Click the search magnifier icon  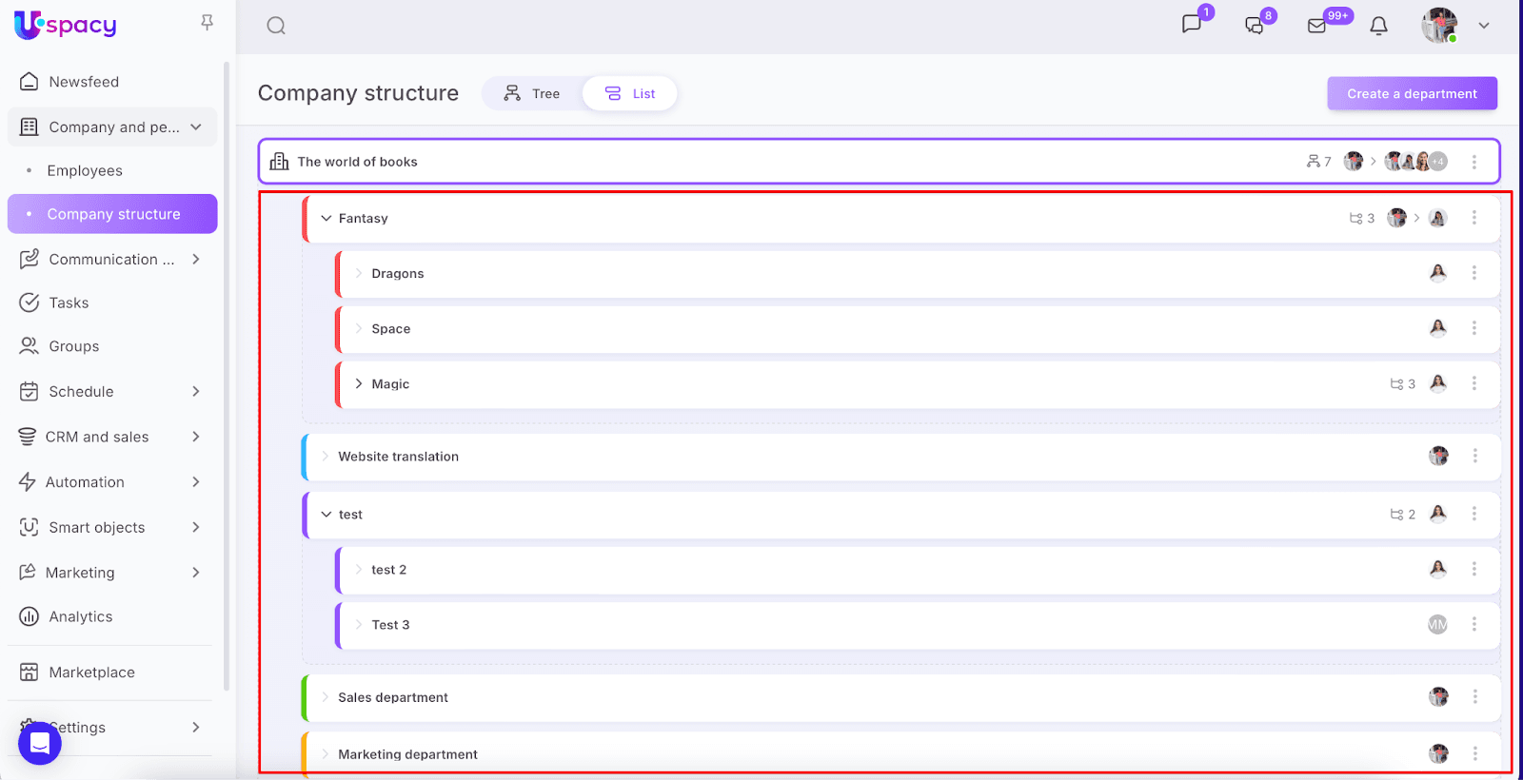click(x=276, y=26)
